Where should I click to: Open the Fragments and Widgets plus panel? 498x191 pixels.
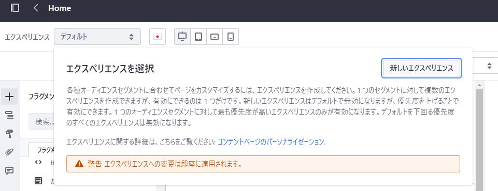coord(9,97)
